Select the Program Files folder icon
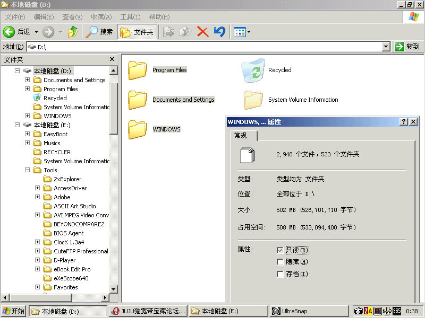The width and height of the screenshot is (425, 318). (138, 70)
